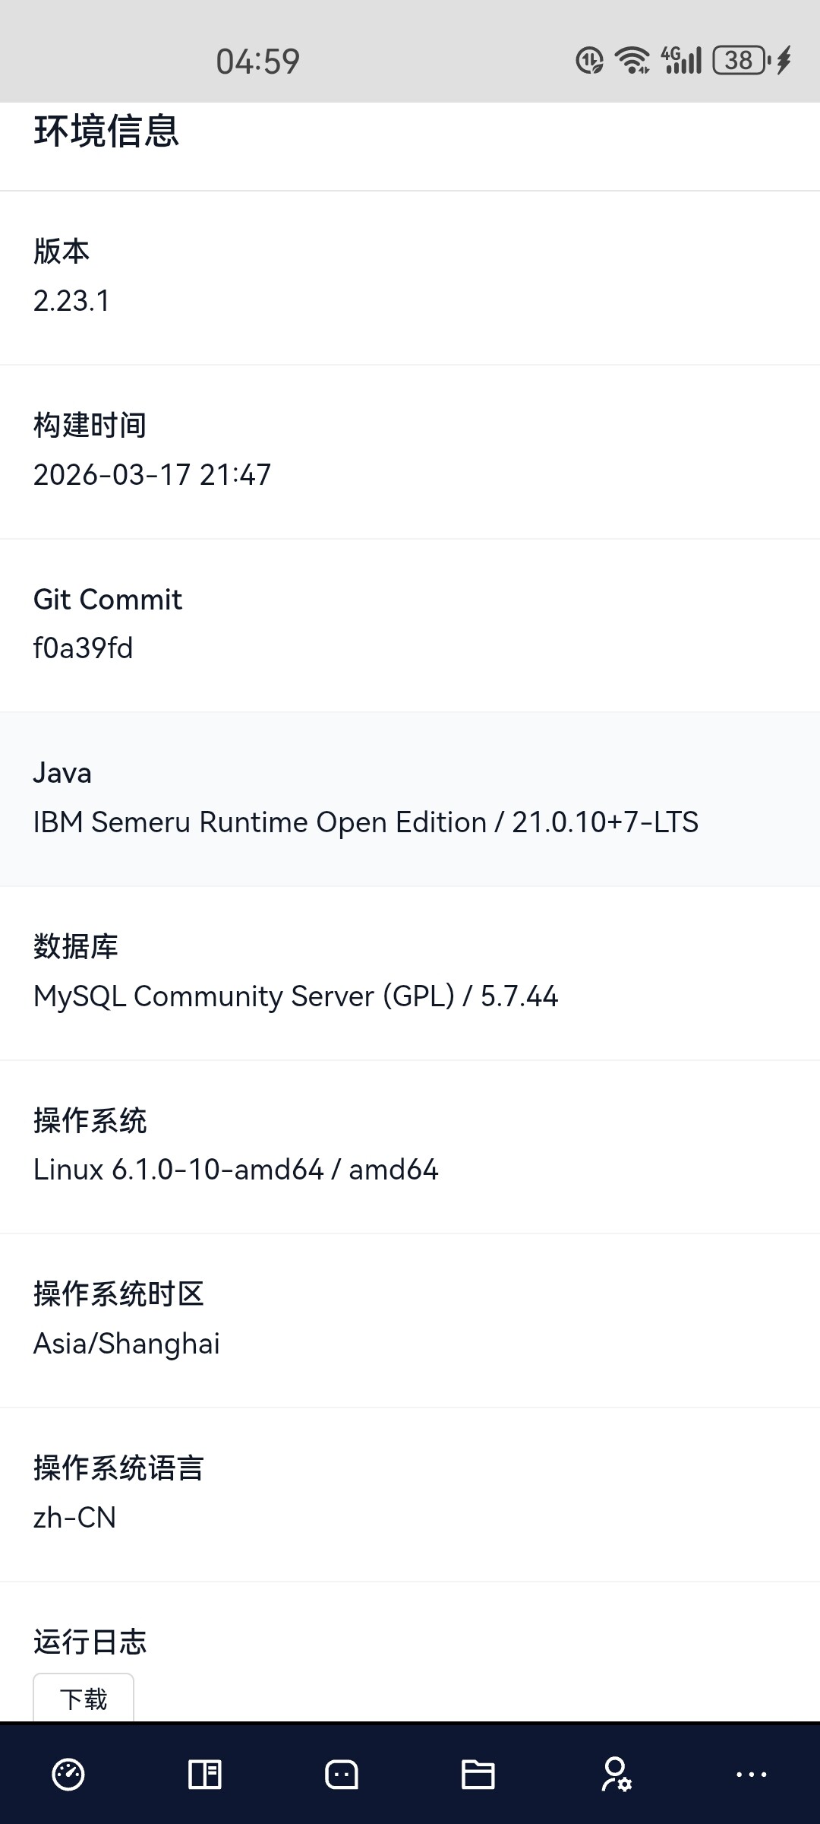The image size is (820, 1824).
Task: Tap the data saver status icon
Action: tap(589, 60)
